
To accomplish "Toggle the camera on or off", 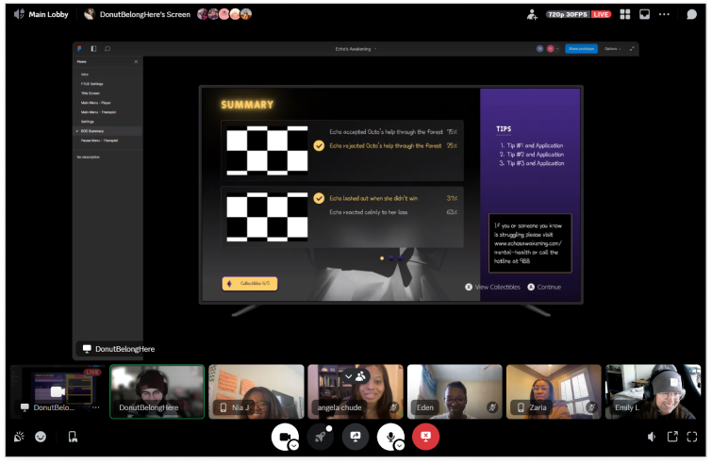I will click(284, 437).
